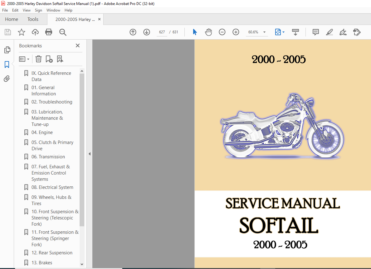The image size is (371, 269).
Task: Open the Fill and Sign icon
Action: coord(343,32)
